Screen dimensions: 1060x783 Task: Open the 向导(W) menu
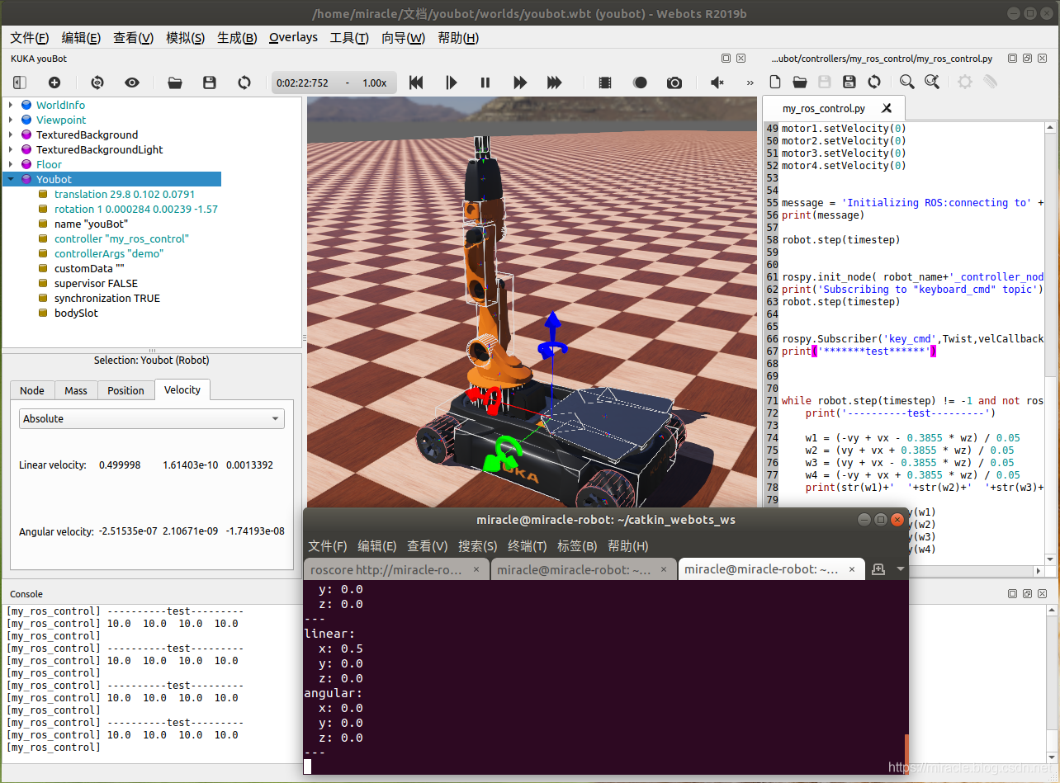(403, 38)
